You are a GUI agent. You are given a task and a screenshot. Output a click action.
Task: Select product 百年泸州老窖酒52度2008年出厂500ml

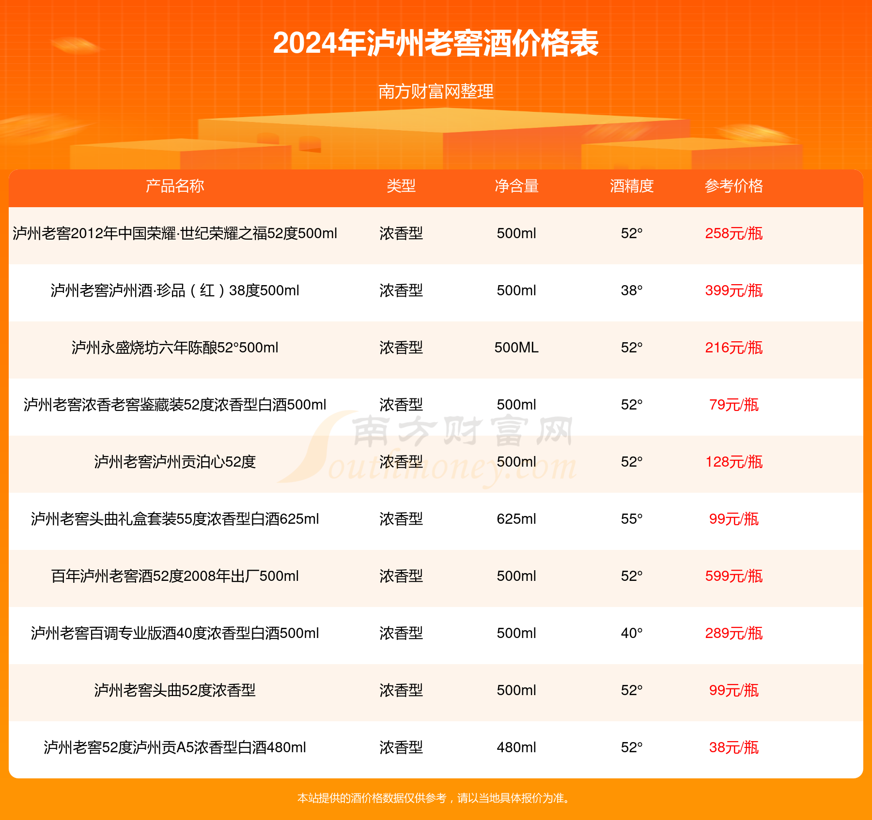[x=175, y=576]
